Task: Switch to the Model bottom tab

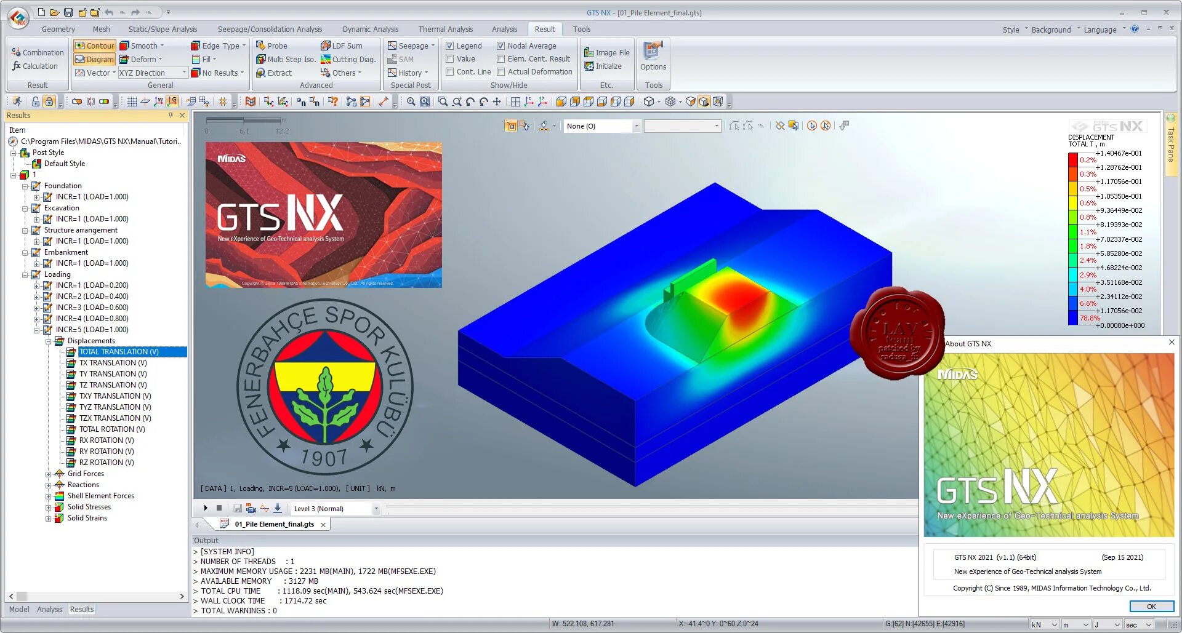Action: click(19, 609)
